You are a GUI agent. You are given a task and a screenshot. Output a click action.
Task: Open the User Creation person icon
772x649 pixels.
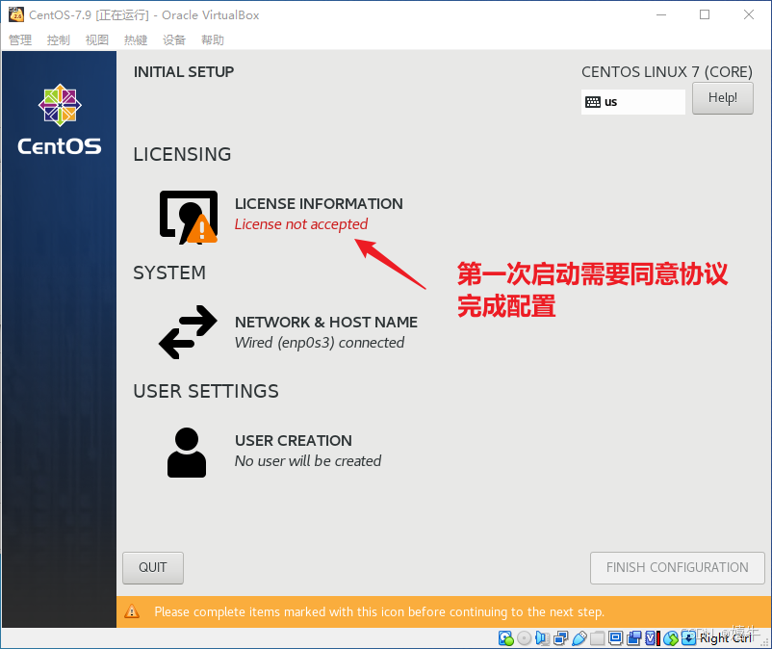tap(187, 453)
